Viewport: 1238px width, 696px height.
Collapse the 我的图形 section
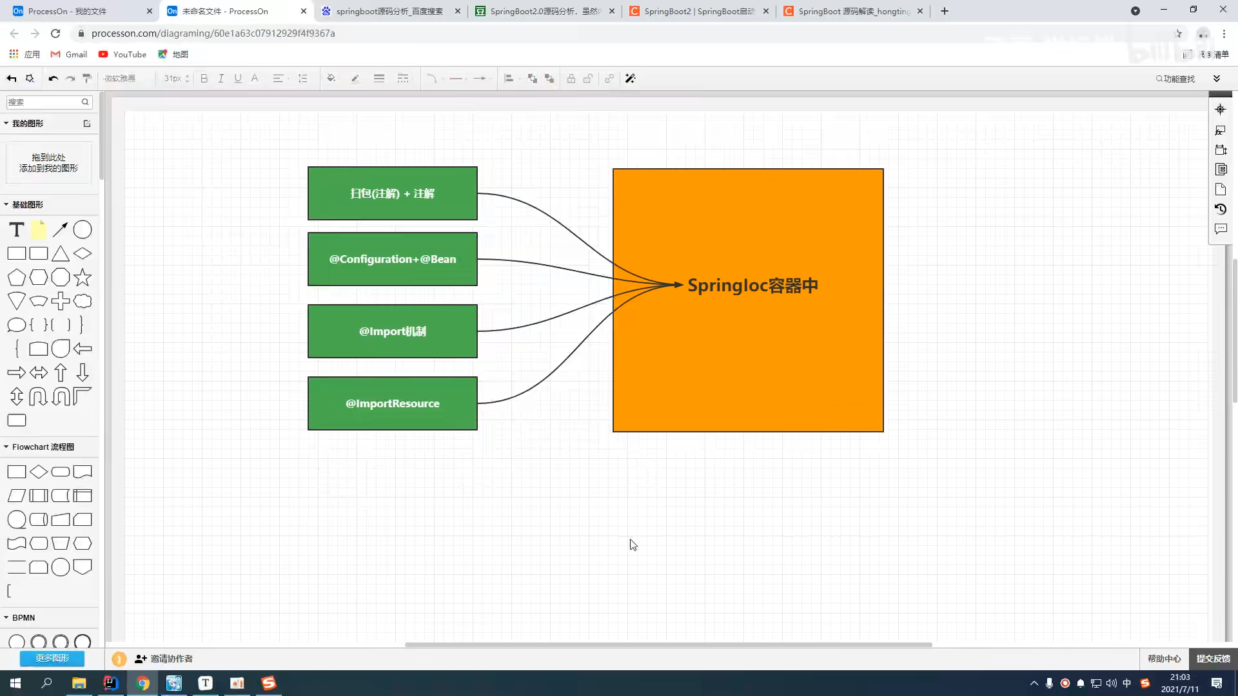click(x=6, y=123)
